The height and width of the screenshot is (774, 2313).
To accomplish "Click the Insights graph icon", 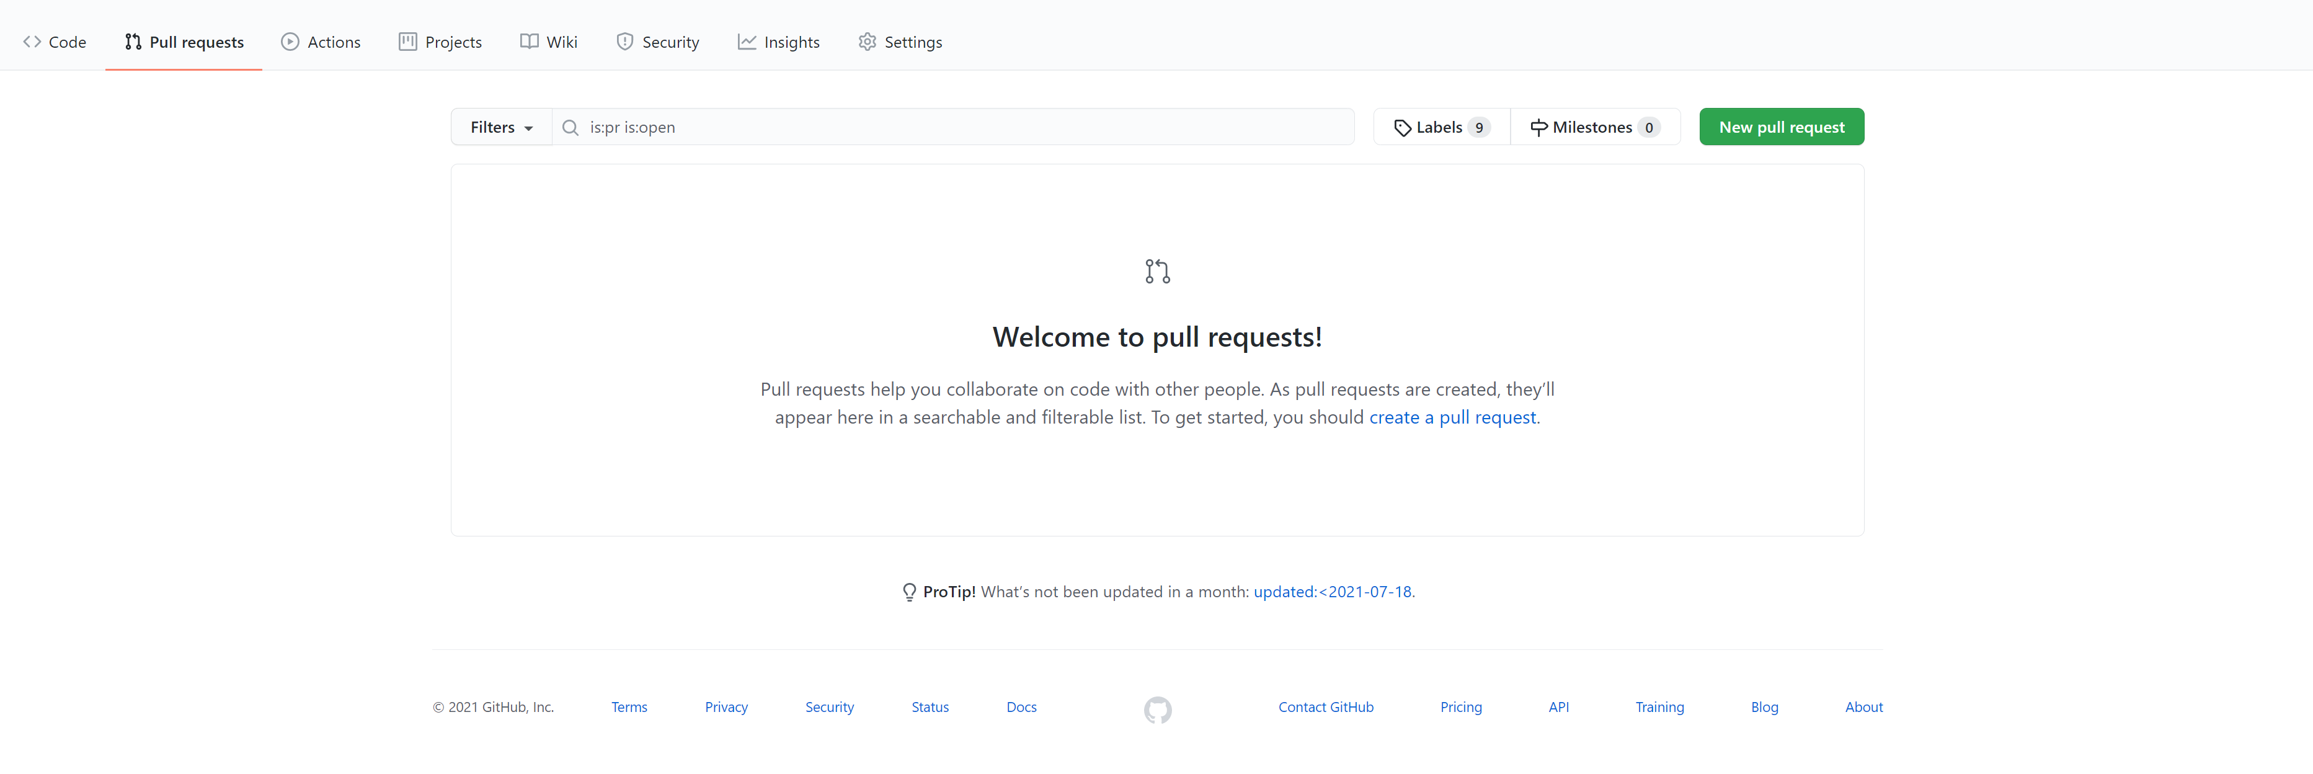I will point(746,42).
